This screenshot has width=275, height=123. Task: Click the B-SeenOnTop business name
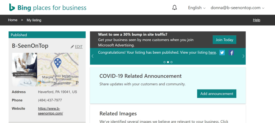[x=30, y=46]
